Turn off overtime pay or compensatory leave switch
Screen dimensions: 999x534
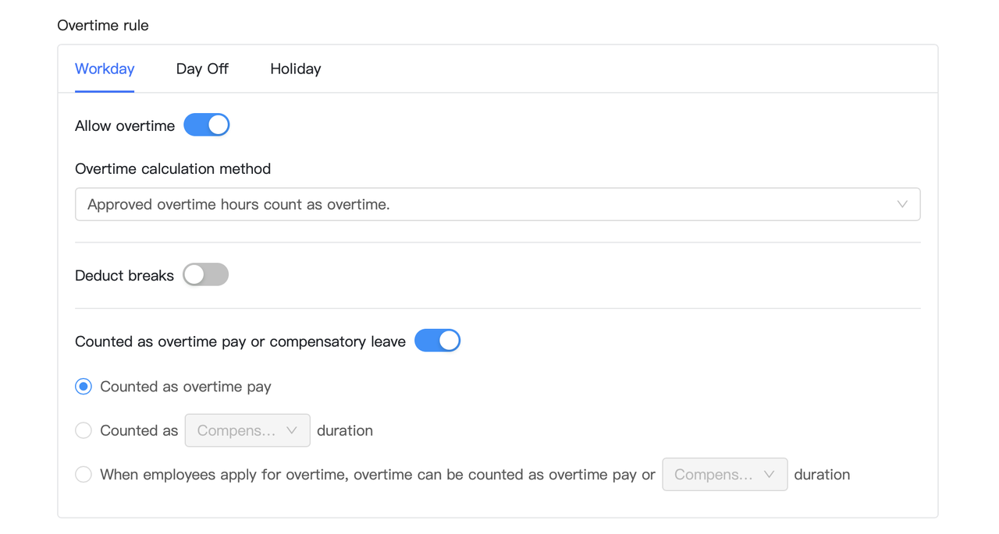point(437,341)
